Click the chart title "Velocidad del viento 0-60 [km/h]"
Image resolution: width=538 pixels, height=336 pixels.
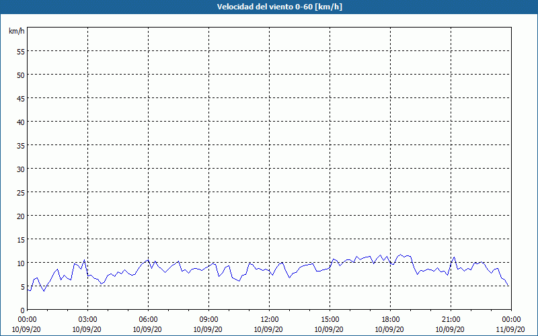tap(280, 7)
